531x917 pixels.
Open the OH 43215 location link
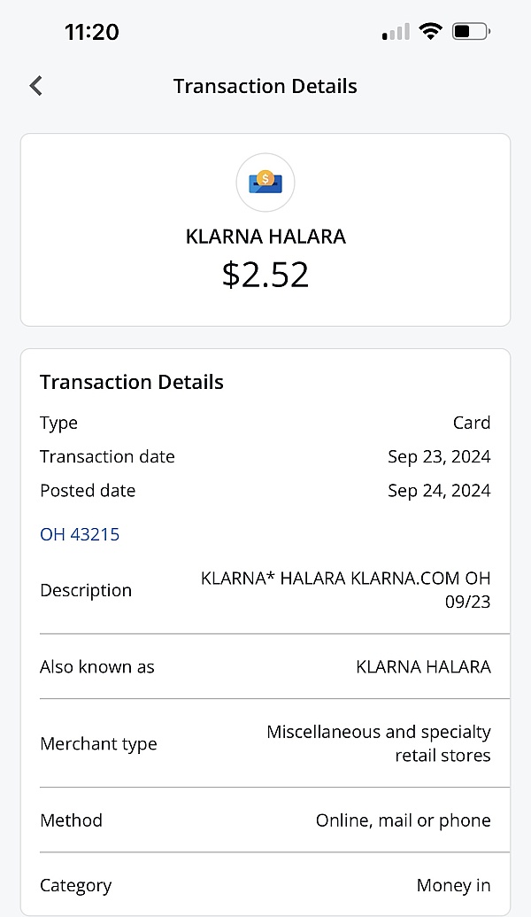[80, 534]
